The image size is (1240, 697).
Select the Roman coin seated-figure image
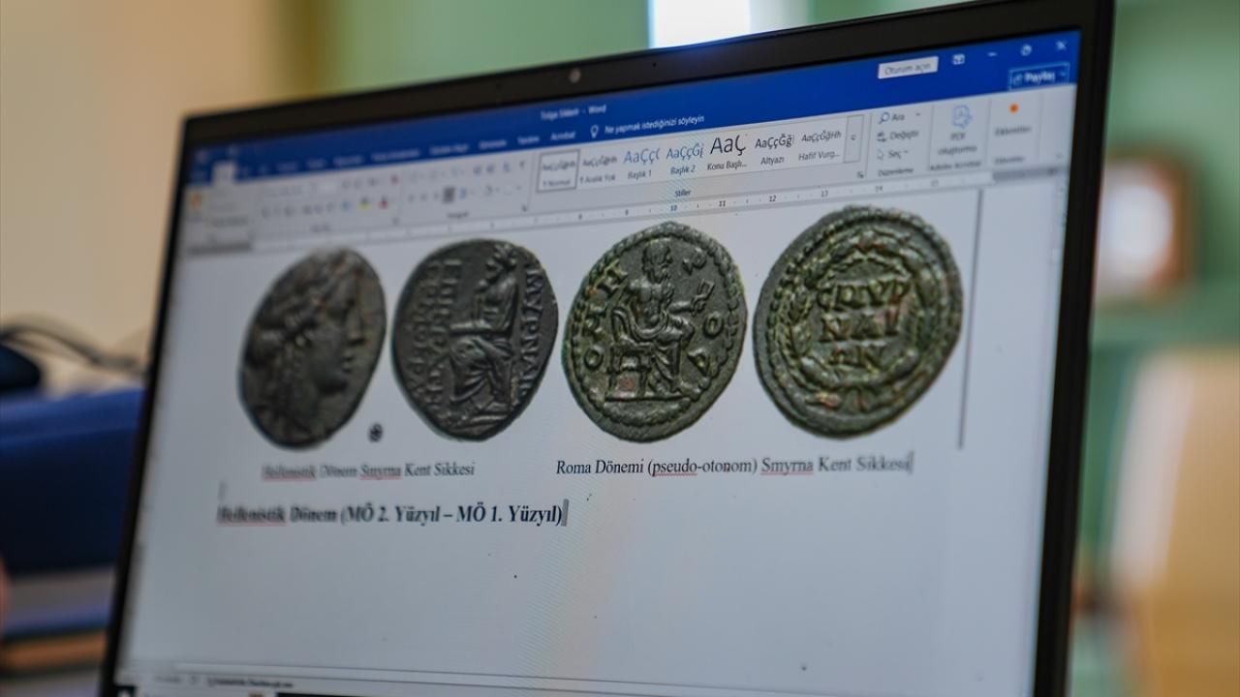[655, 329]
